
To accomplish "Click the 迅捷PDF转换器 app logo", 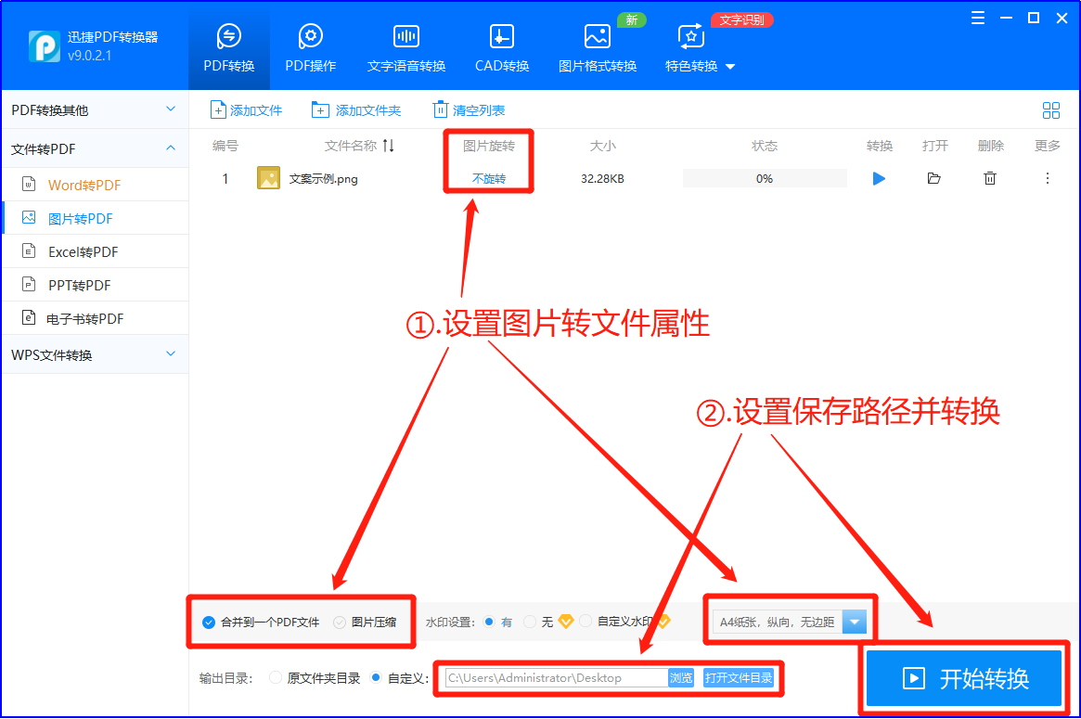I will [45, 46].
